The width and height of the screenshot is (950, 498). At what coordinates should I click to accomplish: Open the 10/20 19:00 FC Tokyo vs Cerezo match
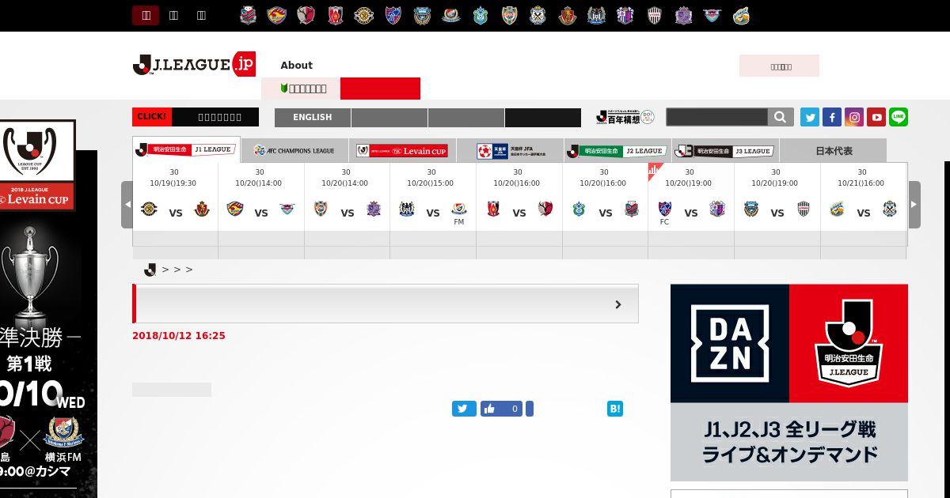tap(690, 197)
